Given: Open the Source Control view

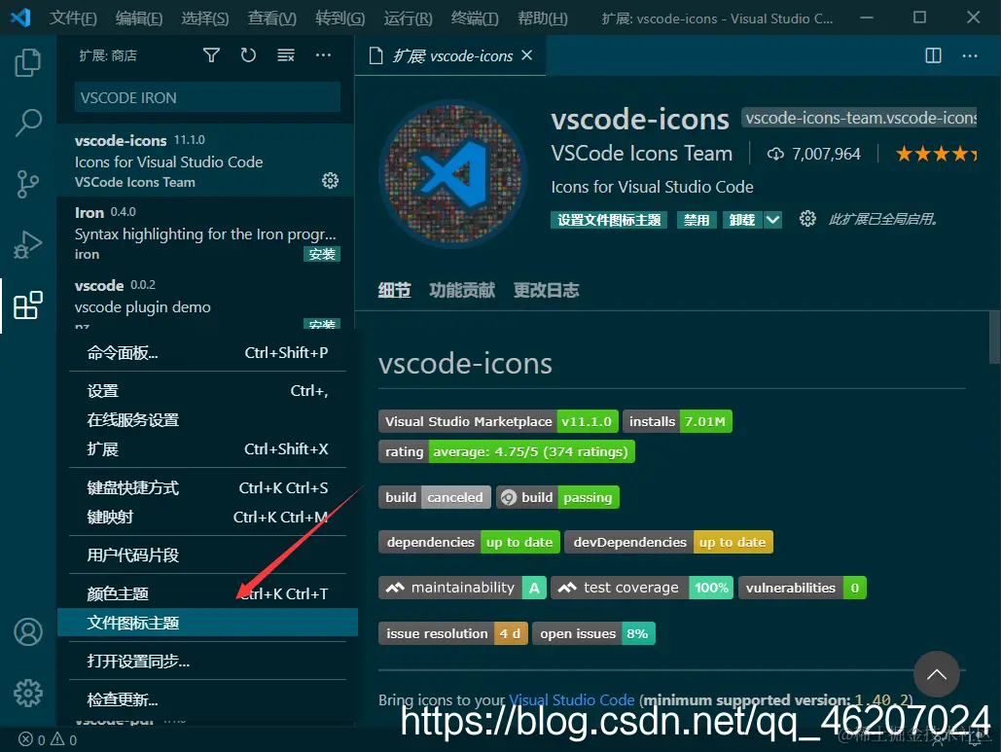Looking at the screenshot, I should 27,184.
